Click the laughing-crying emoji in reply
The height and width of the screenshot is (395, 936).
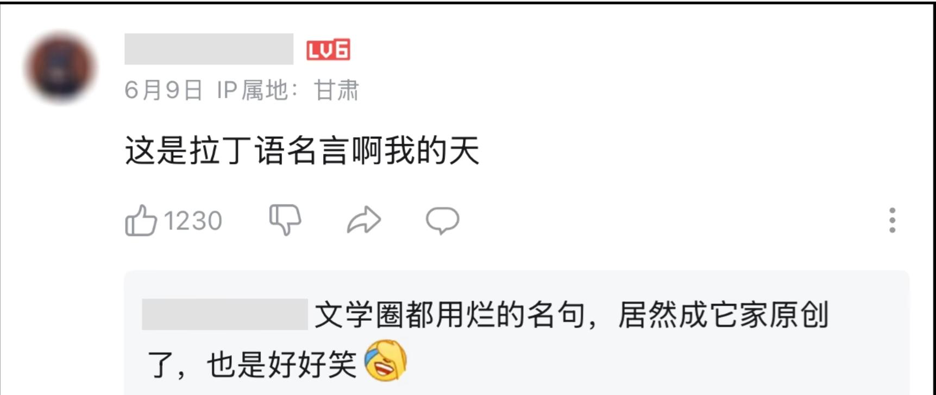tap(386, 361)
